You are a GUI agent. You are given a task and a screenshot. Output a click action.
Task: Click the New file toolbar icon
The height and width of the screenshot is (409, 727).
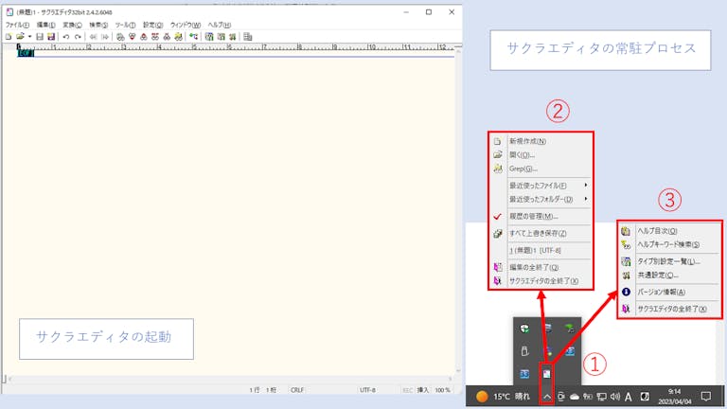click(x=9, y=37)
